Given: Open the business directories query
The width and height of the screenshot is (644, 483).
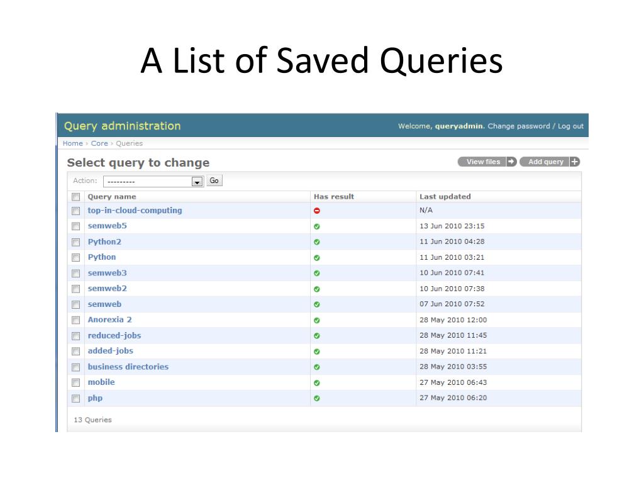Looking at the screenshot, I should [128, 367].
